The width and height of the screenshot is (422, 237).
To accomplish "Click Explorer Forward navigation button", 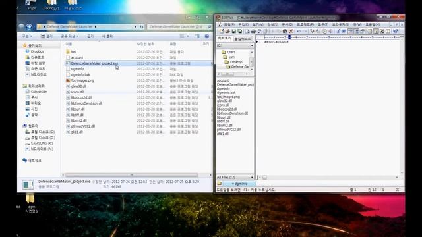I will click(29, 27).
